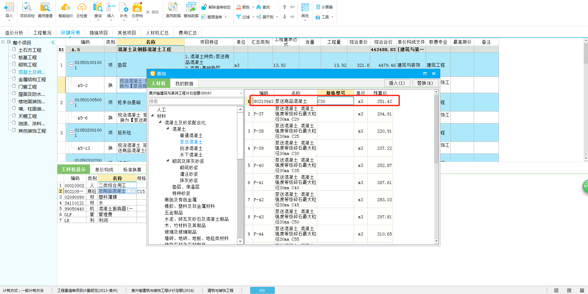Switch to 措施项目 tab
This screenshot has width=588, height=294.
[x=99, y=33]
